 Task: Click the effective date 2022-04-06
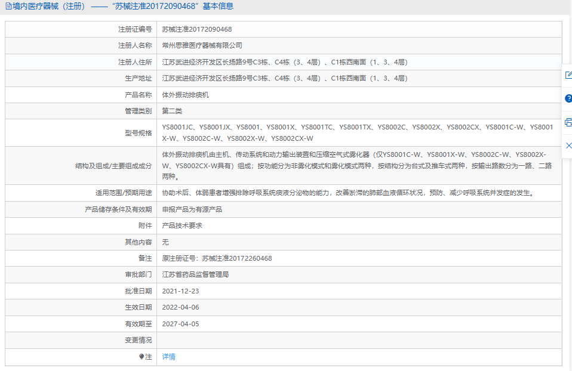pyautogui.click(x=181, y=308)
